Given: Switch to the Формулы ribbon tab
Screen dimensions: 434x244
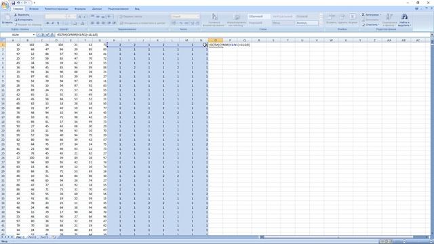Looking at the screenshot, I should [x=80, y=9].
